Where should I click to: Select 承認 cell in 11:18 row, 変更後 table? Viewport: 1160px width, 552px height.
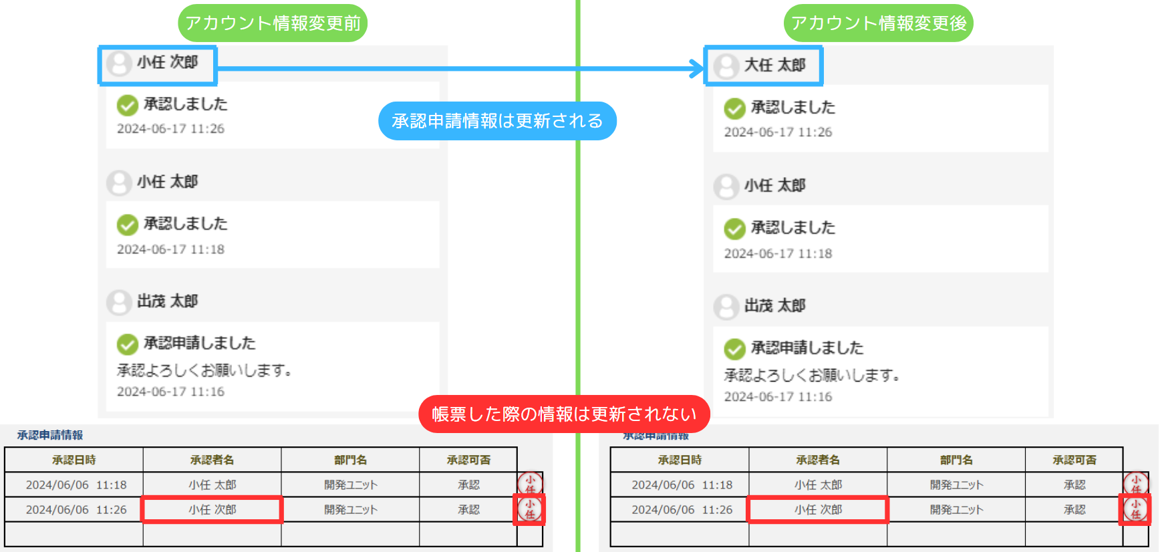coord(1074,485)
